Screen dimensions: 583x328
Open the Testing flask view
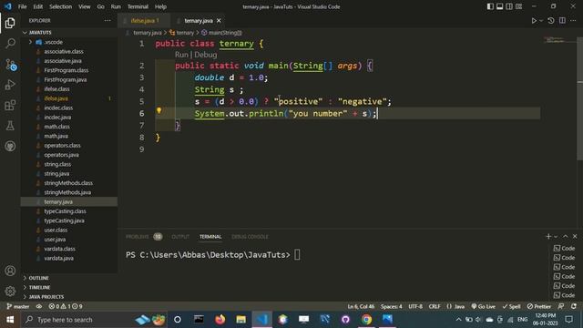(10, 126)
